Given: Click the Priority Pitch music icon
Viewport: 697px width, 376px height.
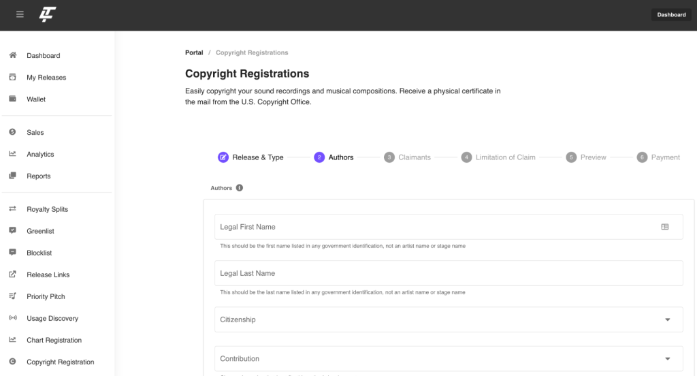Looking at the screenshot, I should 12,296.
